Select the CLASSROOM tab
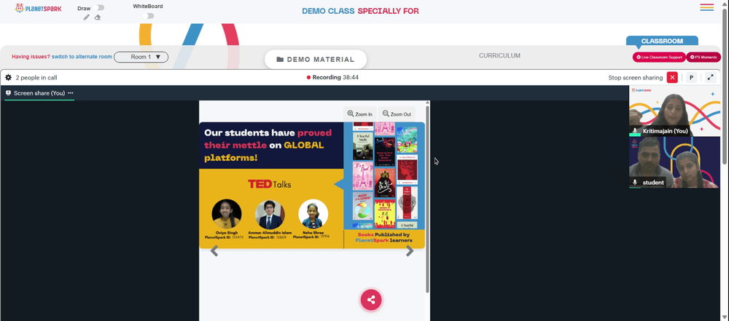Screen dimensions: 729x321 tap(662, 41)
